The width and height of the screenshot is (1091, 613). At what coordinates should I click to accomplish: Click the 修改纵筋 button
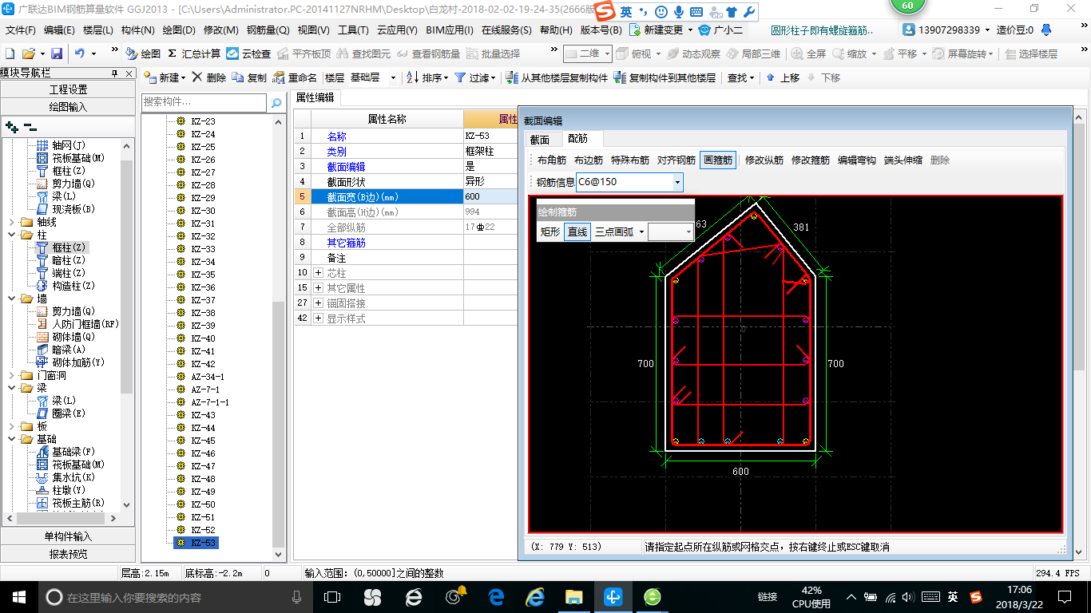764,160
